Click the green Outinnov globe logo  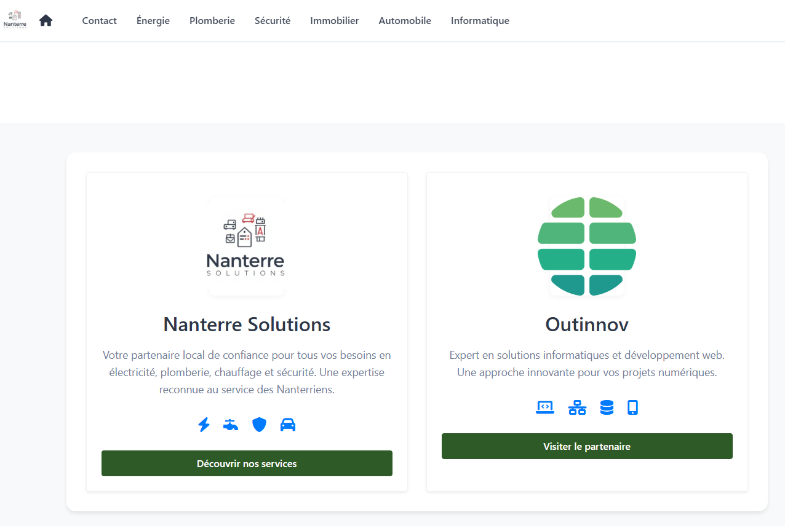tap(587, 246)
